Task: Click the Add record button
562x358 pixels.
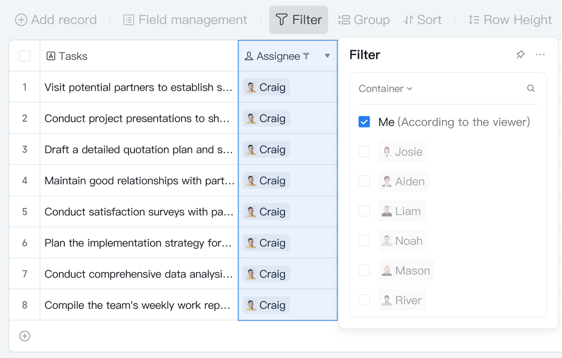Action: 56,20
